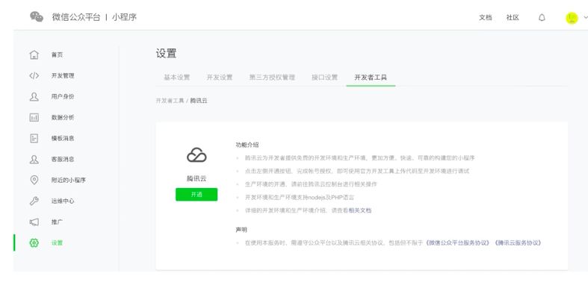Click the green 开通 button
Screen dimensions: 588x285
[x=196, y=195]
